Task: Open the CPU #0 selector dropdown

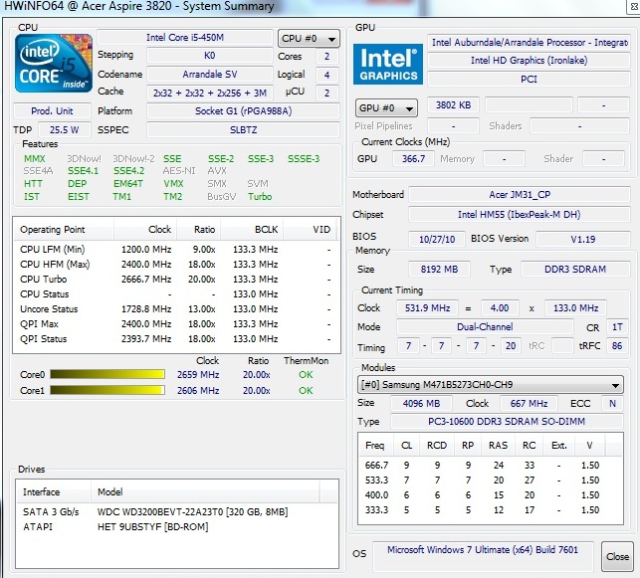Action: point(309,39)
